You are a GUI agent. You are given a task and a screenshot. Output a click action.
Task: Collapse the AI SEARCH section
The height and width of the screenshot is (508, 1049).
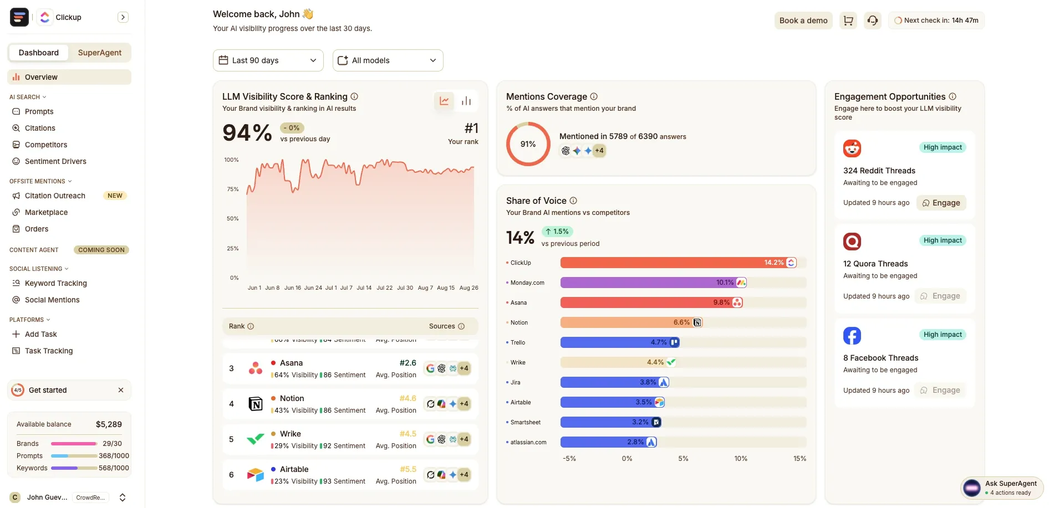(28, 97)
